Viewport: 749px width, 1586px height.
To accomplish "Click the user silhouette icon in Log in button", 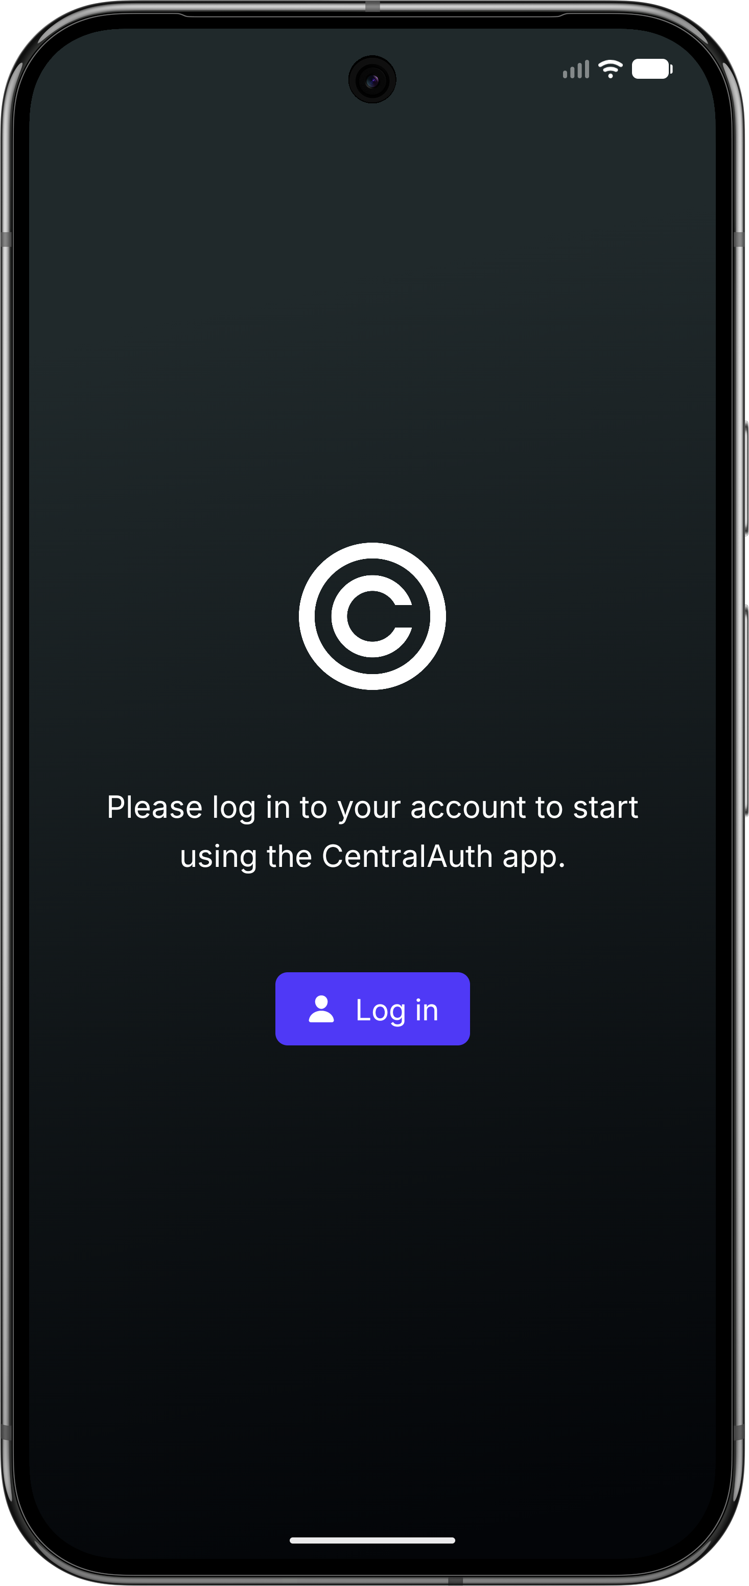I will coord(321,1009).
